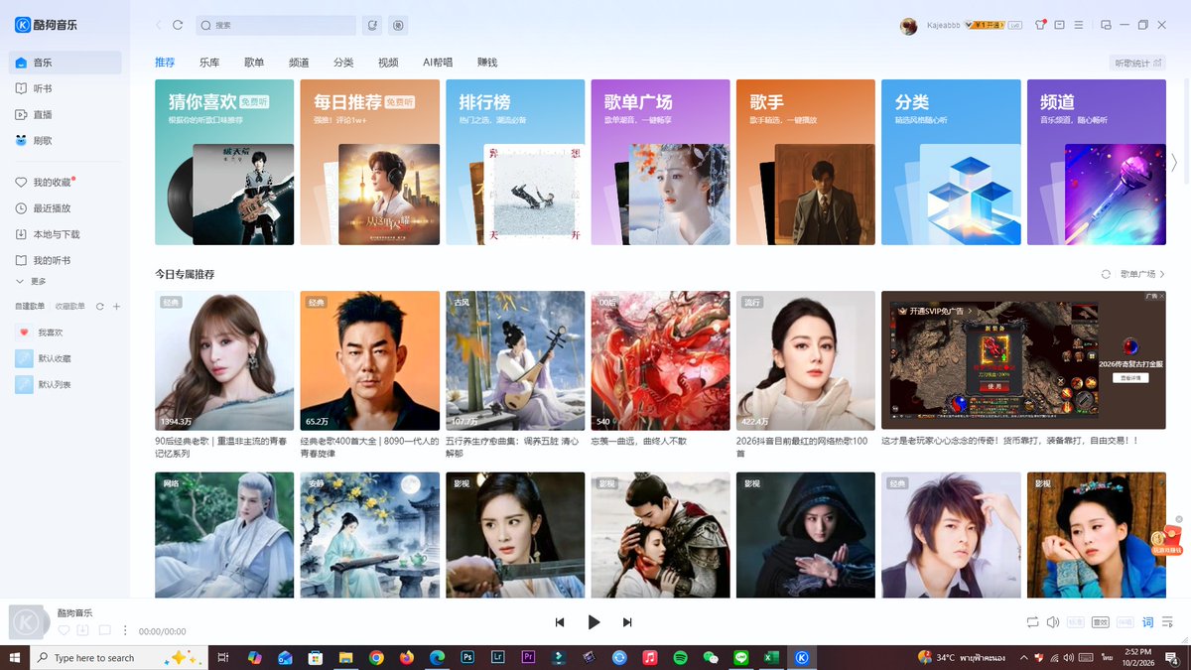This screenshot has height=670, width=1191.
Task: Open 本地与下载 in the sidebar
Action: (x=66, y=234)
